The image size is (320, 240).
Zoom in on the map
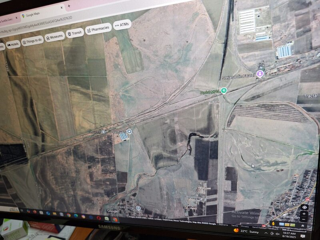(304, 214)
